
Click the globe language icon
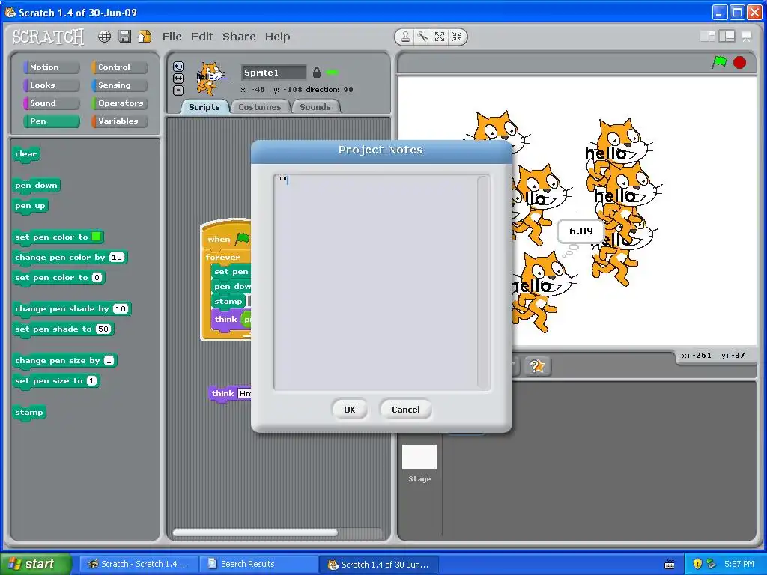104,37
